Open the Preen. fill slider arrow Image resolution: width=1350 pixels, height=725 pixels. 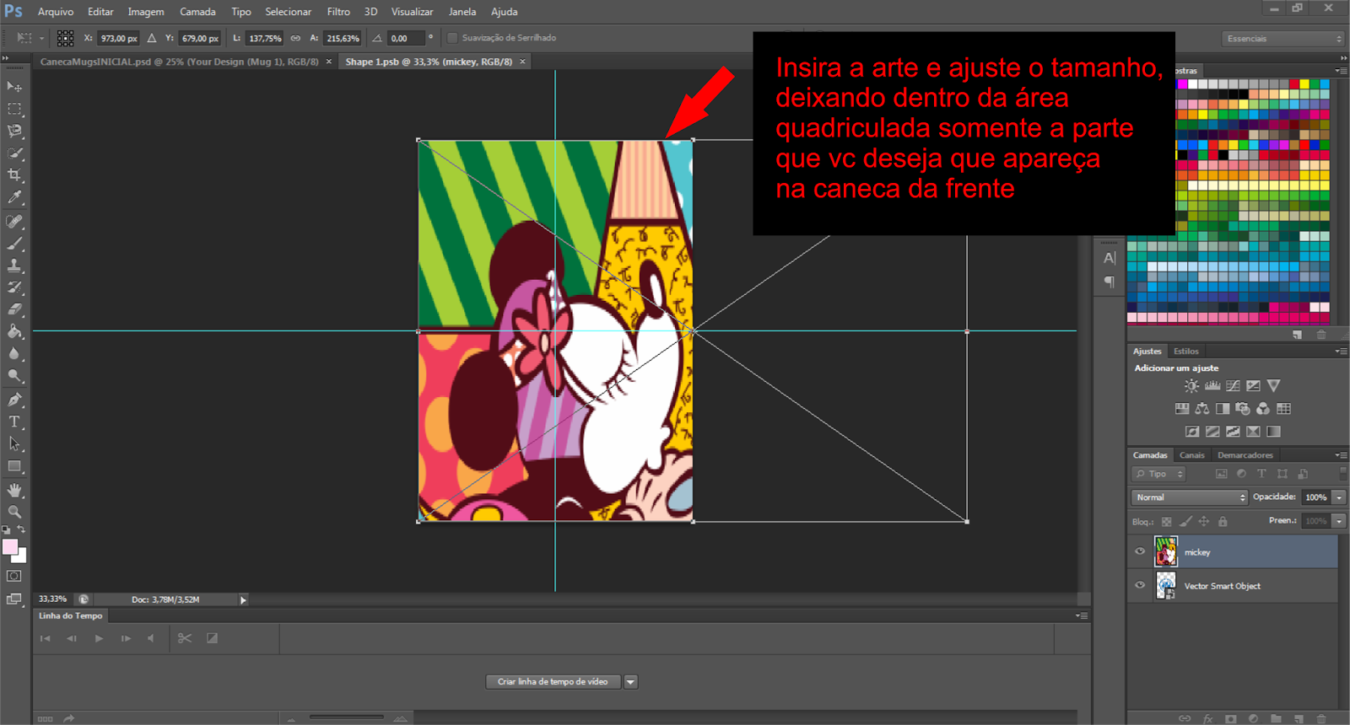[1339, 521]
